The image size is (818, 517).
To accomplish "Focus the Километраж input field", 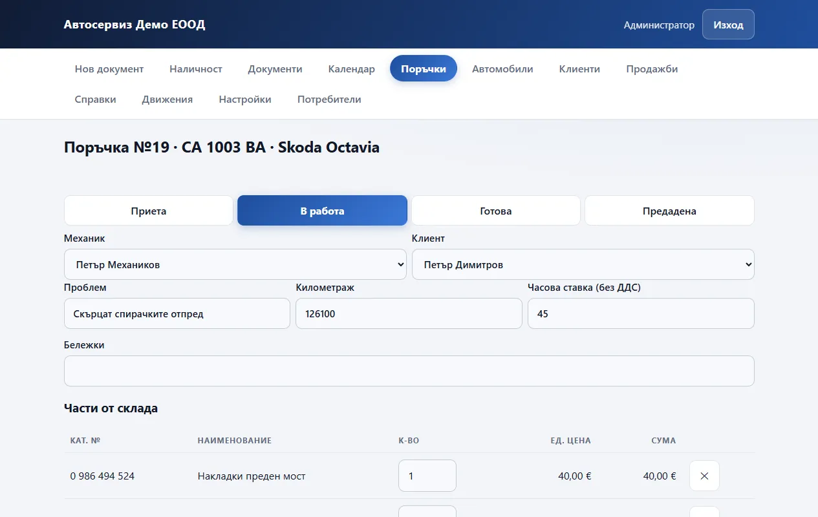I will click(409, 313).
